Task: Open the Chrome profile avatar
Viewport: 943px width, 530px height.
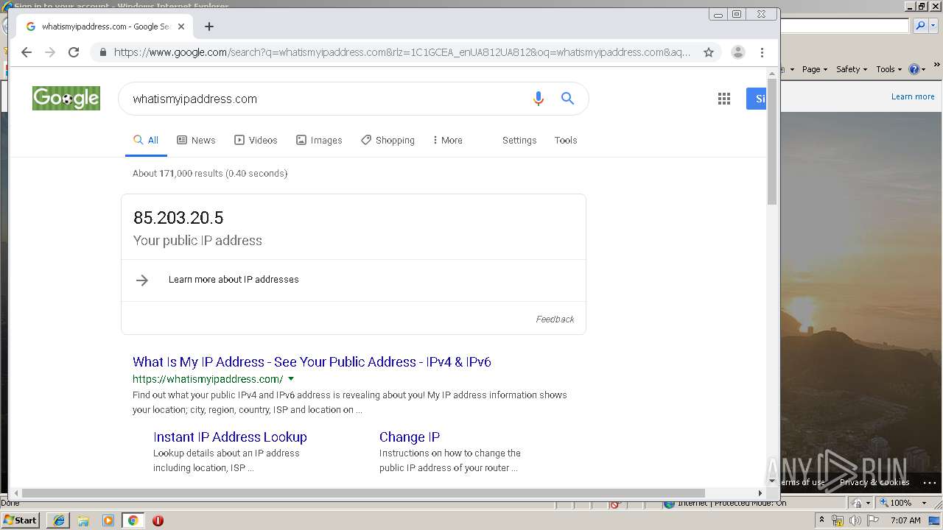Action: point(737,52)
